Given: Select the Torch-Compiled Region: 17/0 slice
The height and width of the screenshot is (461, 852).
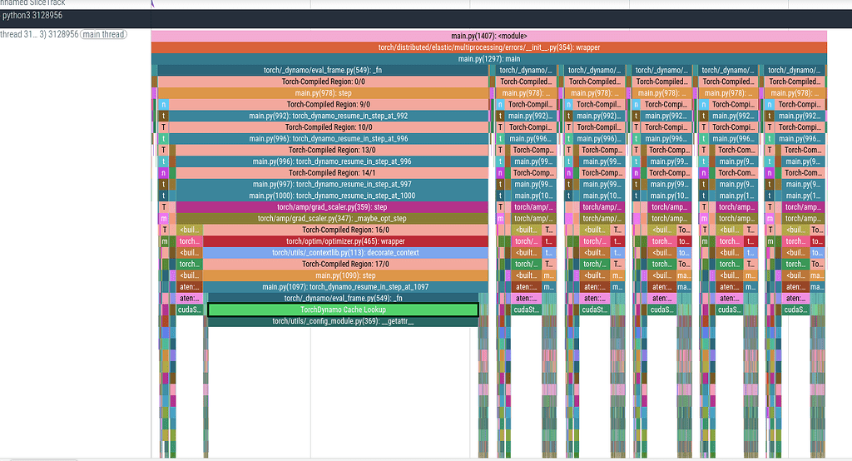Looking at the screenshot, I should pos(345,265).
